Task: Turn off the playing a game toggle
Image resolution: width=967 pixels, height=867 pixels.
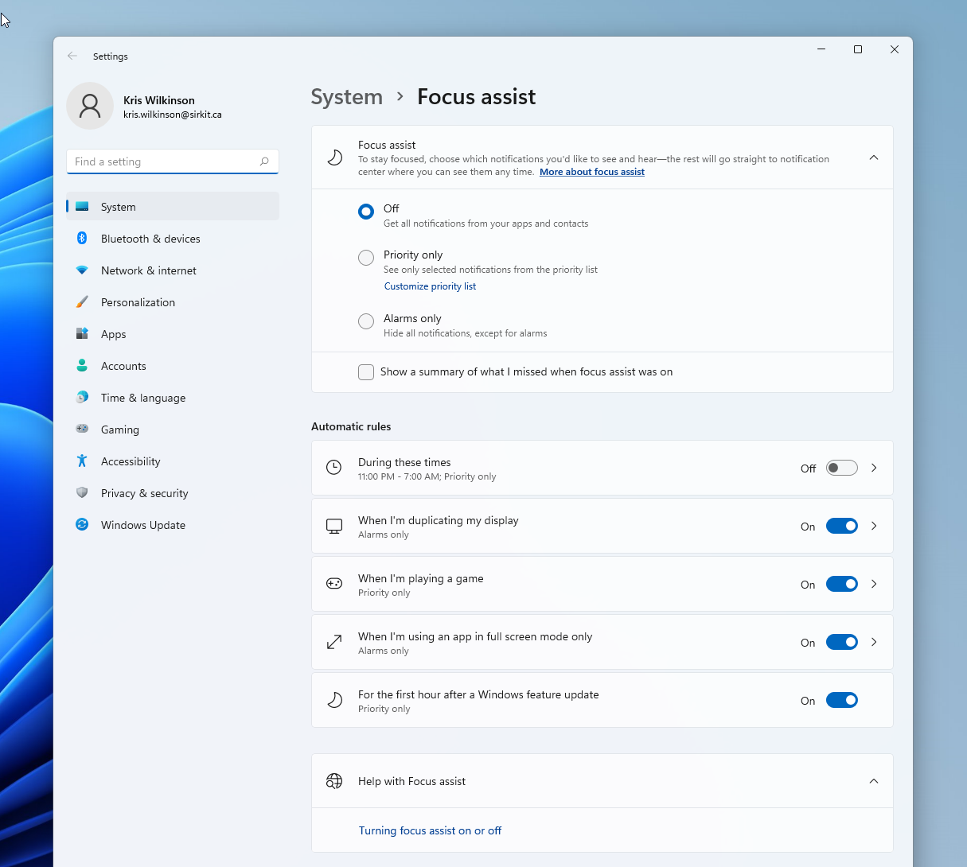Action: coord(841,584)
